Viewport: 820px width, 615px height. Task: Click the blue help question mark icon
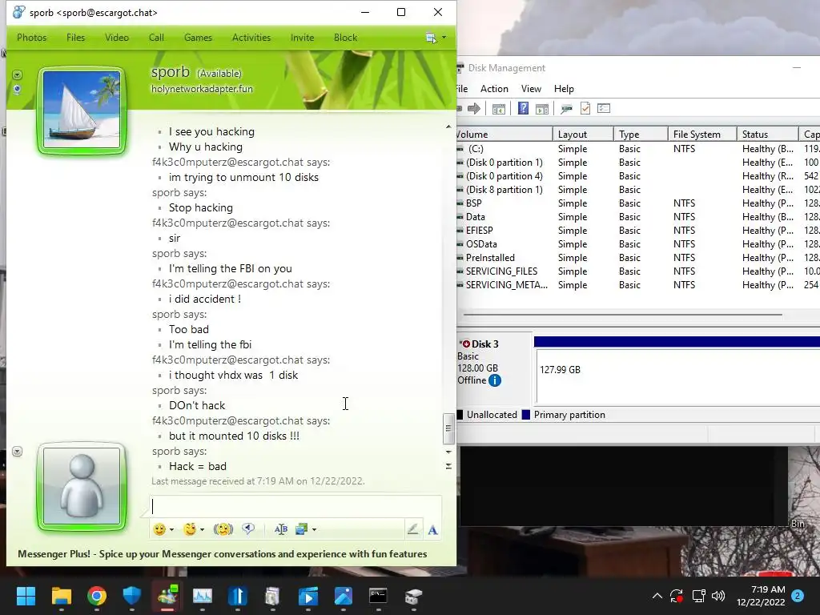click(523, 108)
